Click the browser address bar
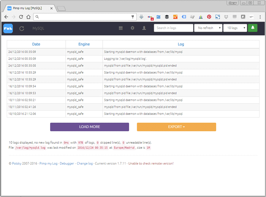 (x=85, y=17)
